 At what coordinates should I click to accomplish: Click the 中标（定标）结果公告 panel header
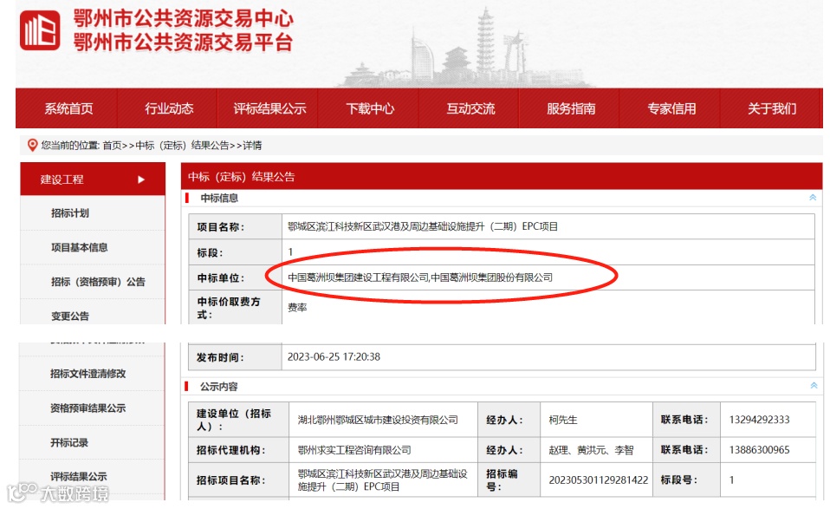coord(502,176)
